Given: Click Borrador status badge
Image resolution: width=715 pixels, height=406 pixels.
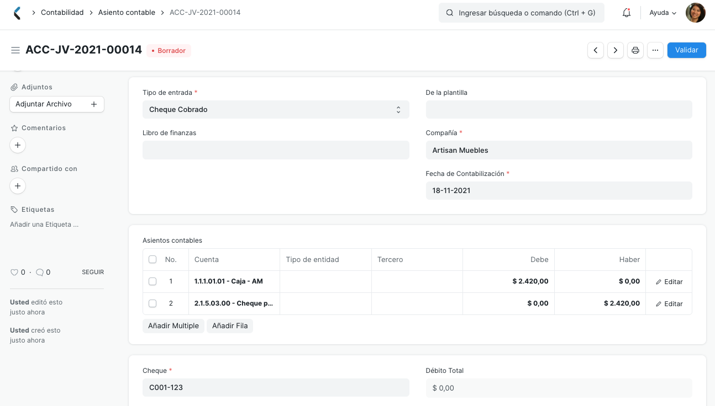Looking at the screenshot, I should point(169,50).
